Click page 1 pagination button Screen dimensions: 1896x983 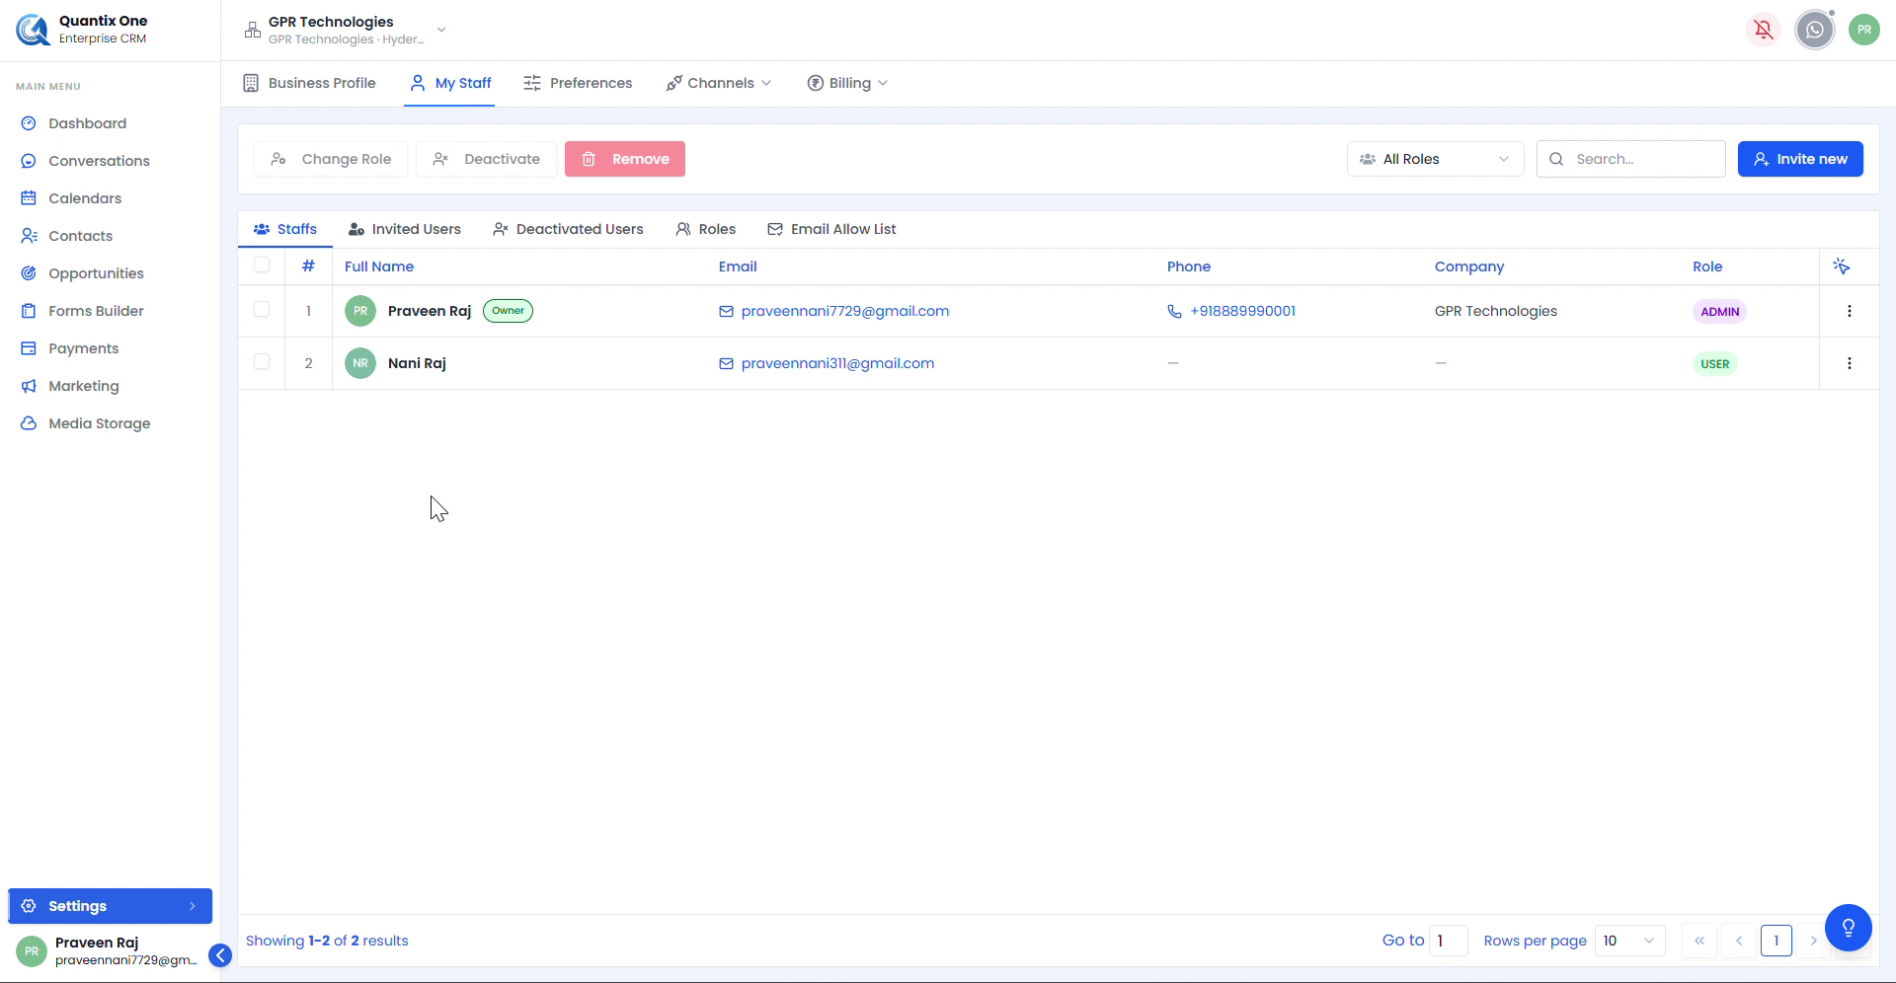tap(1776, 941)
